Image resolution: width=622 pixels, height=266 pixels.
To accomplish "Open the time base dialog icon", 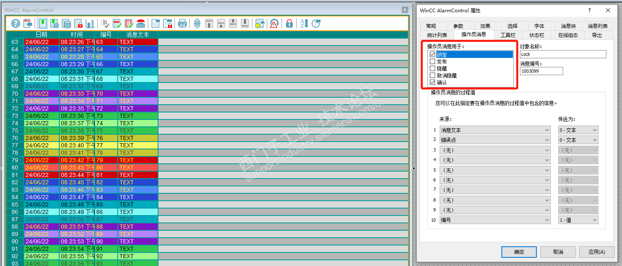I will [316, 23].
